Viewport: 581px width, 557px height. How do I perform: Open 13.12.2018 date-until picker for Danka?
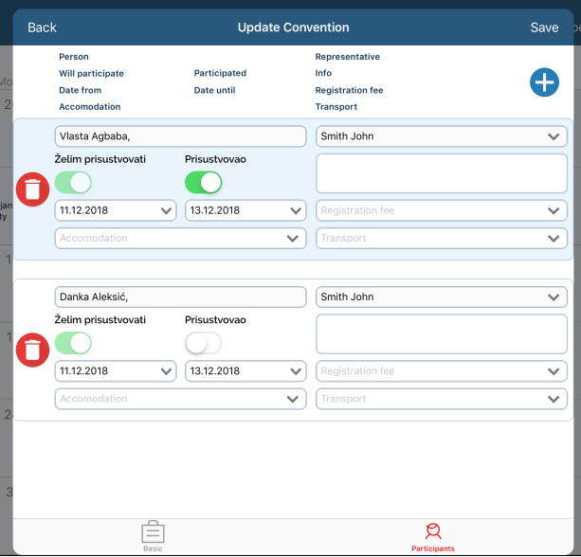[245, 371]
